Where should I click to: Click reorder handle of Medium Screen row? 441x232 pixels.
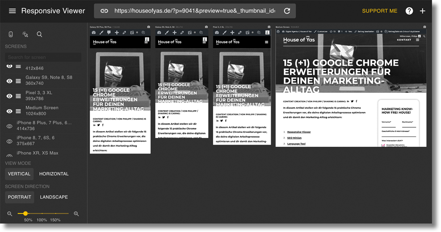pos(18,111)
